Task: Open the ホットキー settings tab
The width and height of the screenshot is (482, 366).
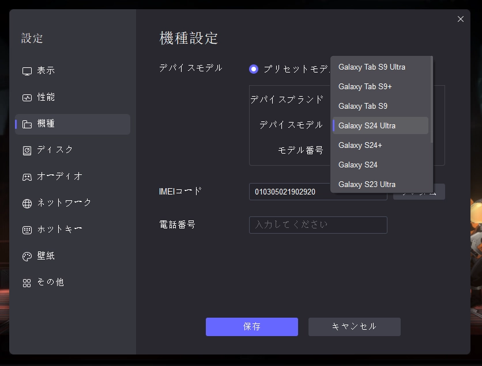Action: coord(73,230)
